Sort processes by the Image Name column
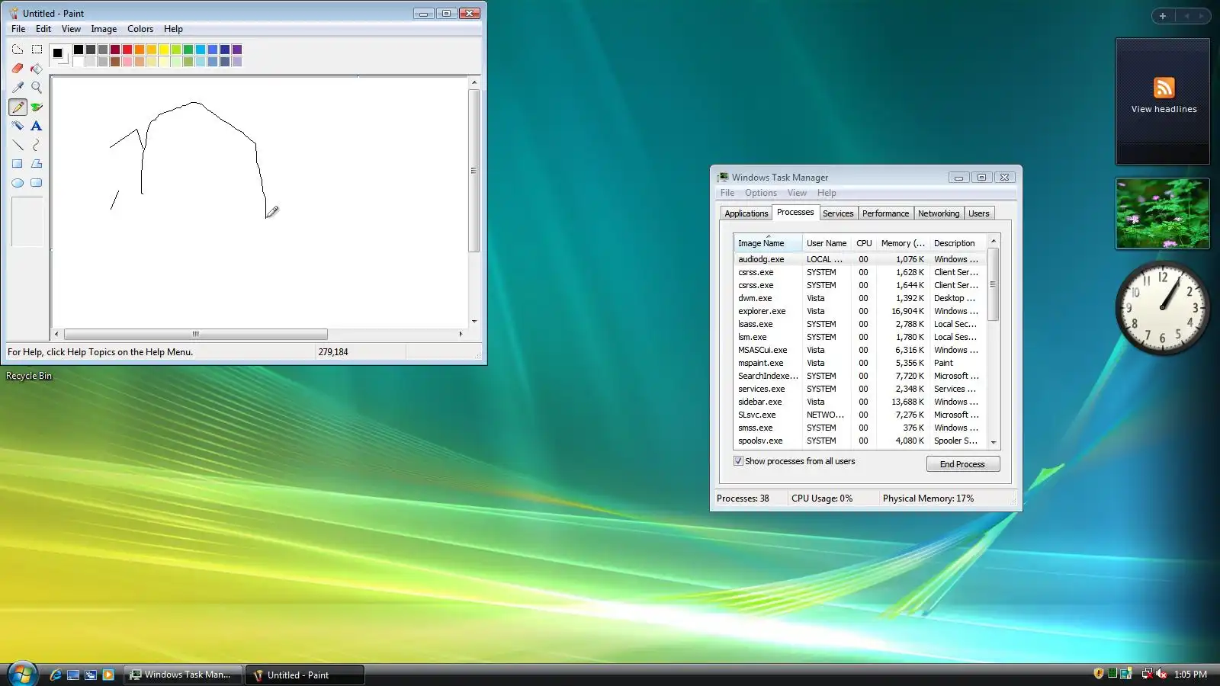 (x=768, y=243)
